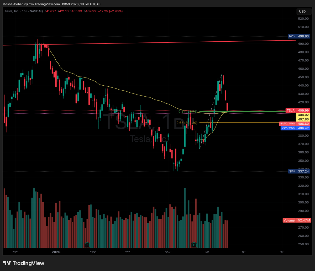315x271 pixels.
Task: Click the NASDAQ exchange label in the header
Action: 37,11
